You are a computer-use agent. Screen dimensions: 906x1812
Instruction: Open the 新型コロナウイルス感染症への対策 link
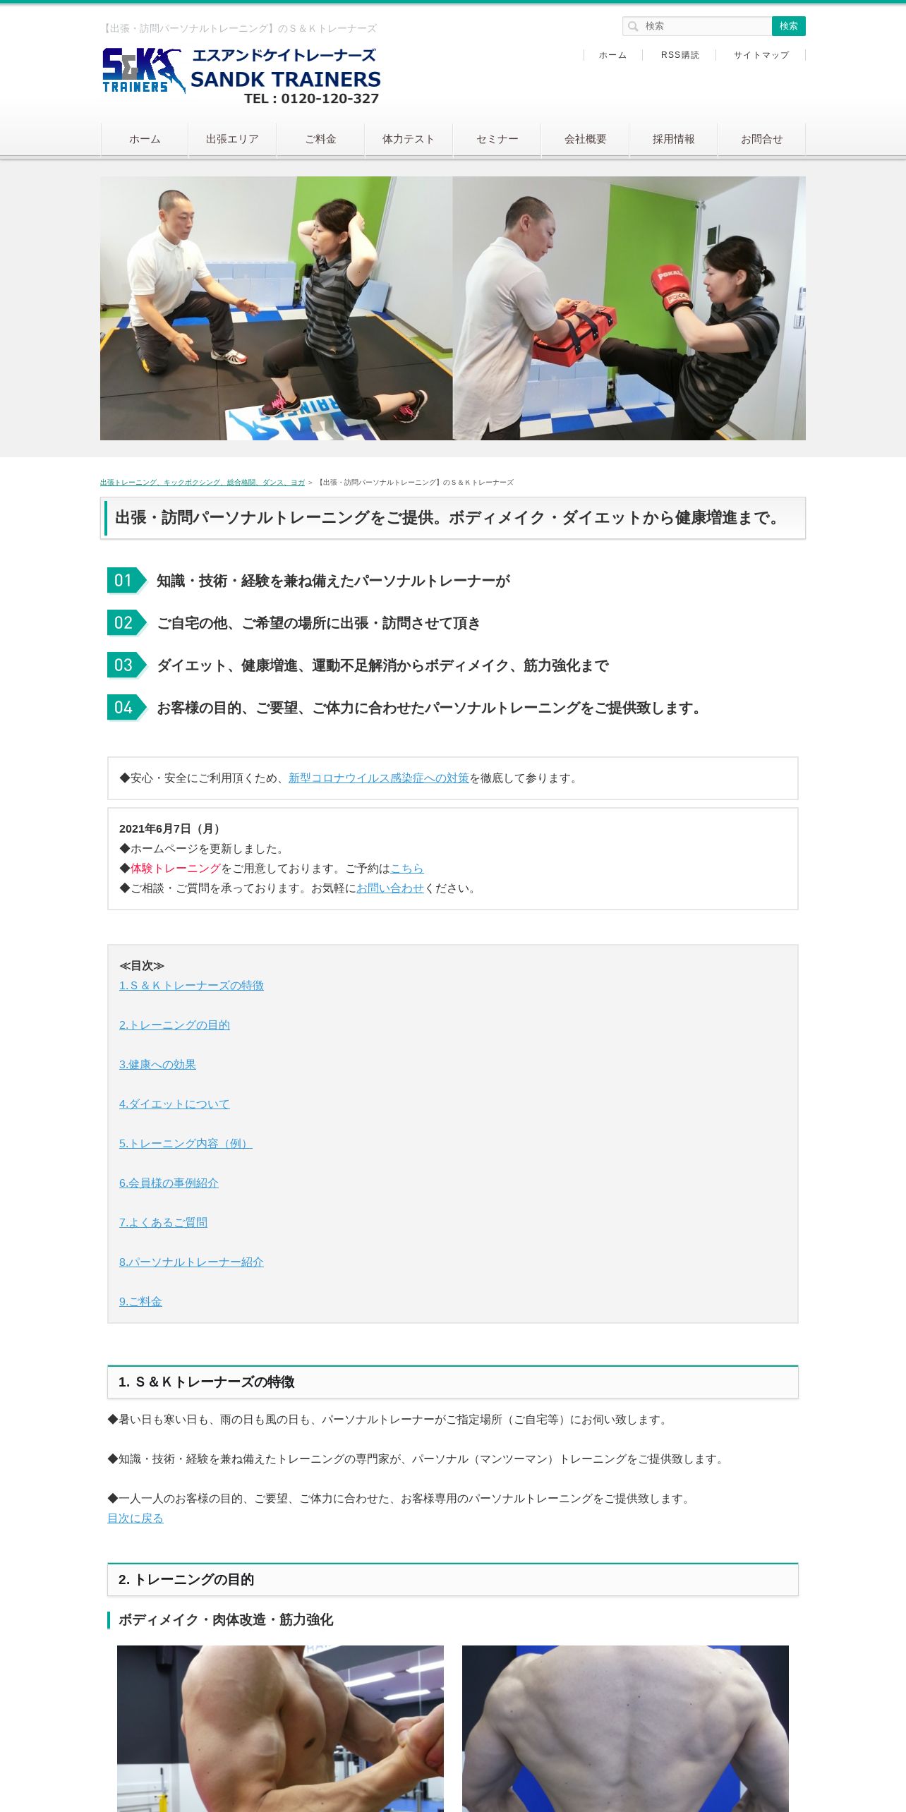pos(379,778)
